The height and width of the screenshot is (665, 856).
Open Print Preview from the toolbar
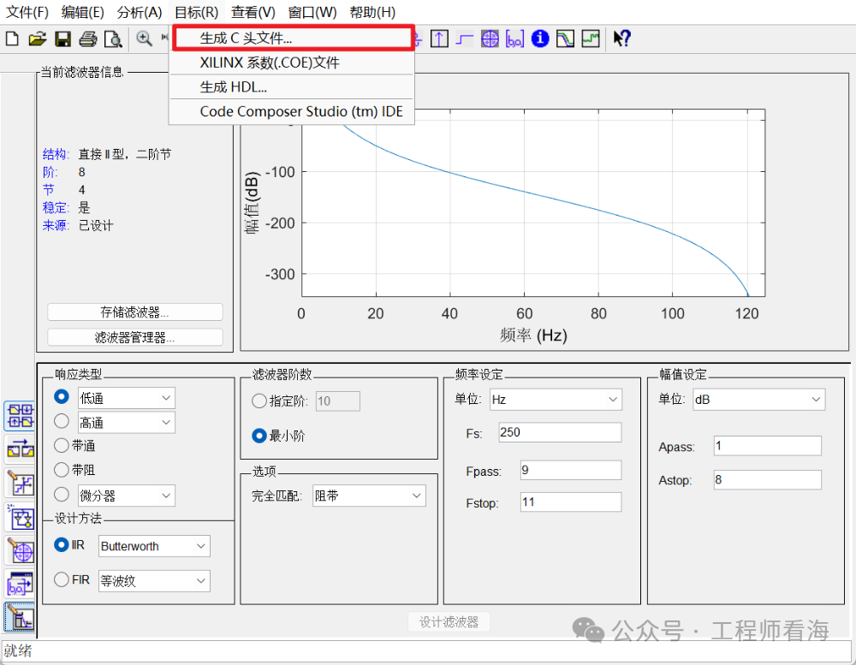pyautogui.click(x=113, y=39)
